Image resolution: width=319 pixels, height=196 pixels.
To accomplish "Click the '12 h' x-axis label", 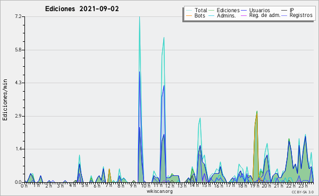I will point(170,186).
